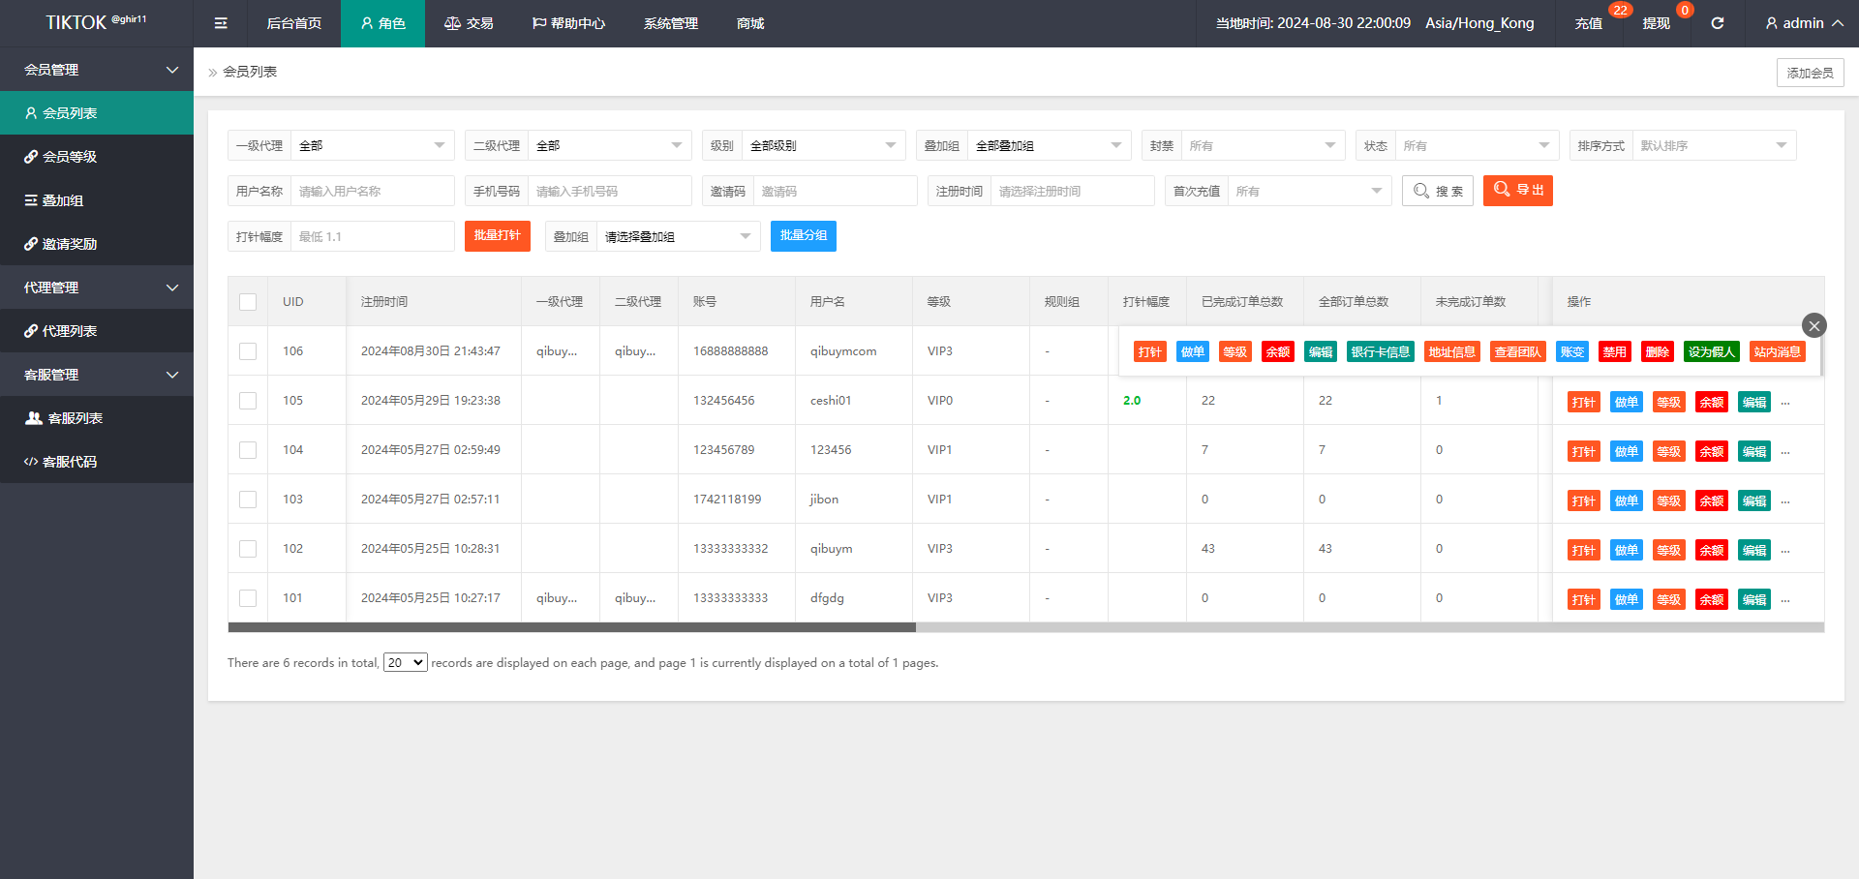This screenshot has height=879, width=1859.
Task: Open 充值 recharge notifications
Action: [x=1588, y=23]
